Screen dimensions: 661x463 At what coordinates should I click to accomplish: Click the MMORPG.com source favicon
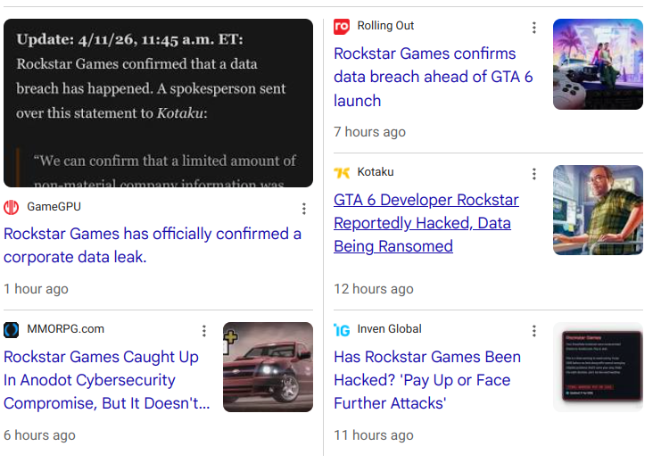point(12,329)
